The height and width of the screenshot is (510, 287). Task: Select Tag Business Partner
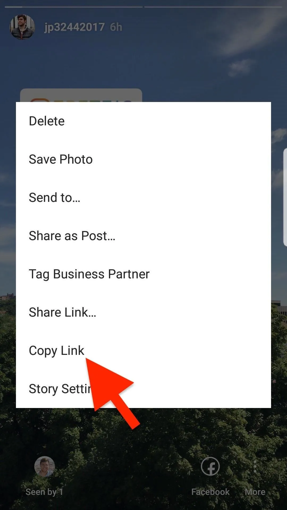143,274
